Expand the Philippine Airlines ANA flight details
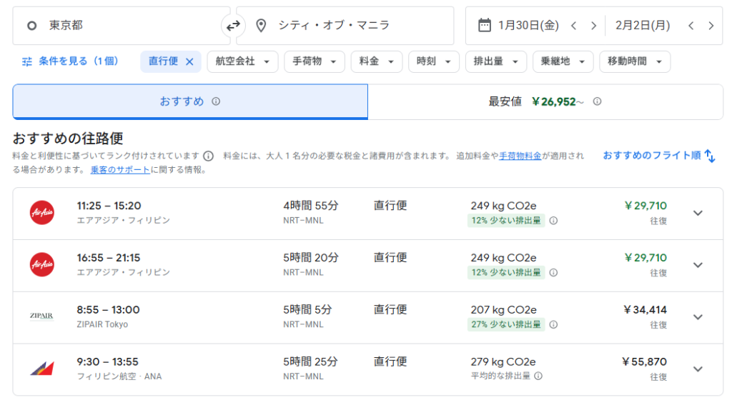The width and height of the screenshot is (732, 405). tap(698, 369)
